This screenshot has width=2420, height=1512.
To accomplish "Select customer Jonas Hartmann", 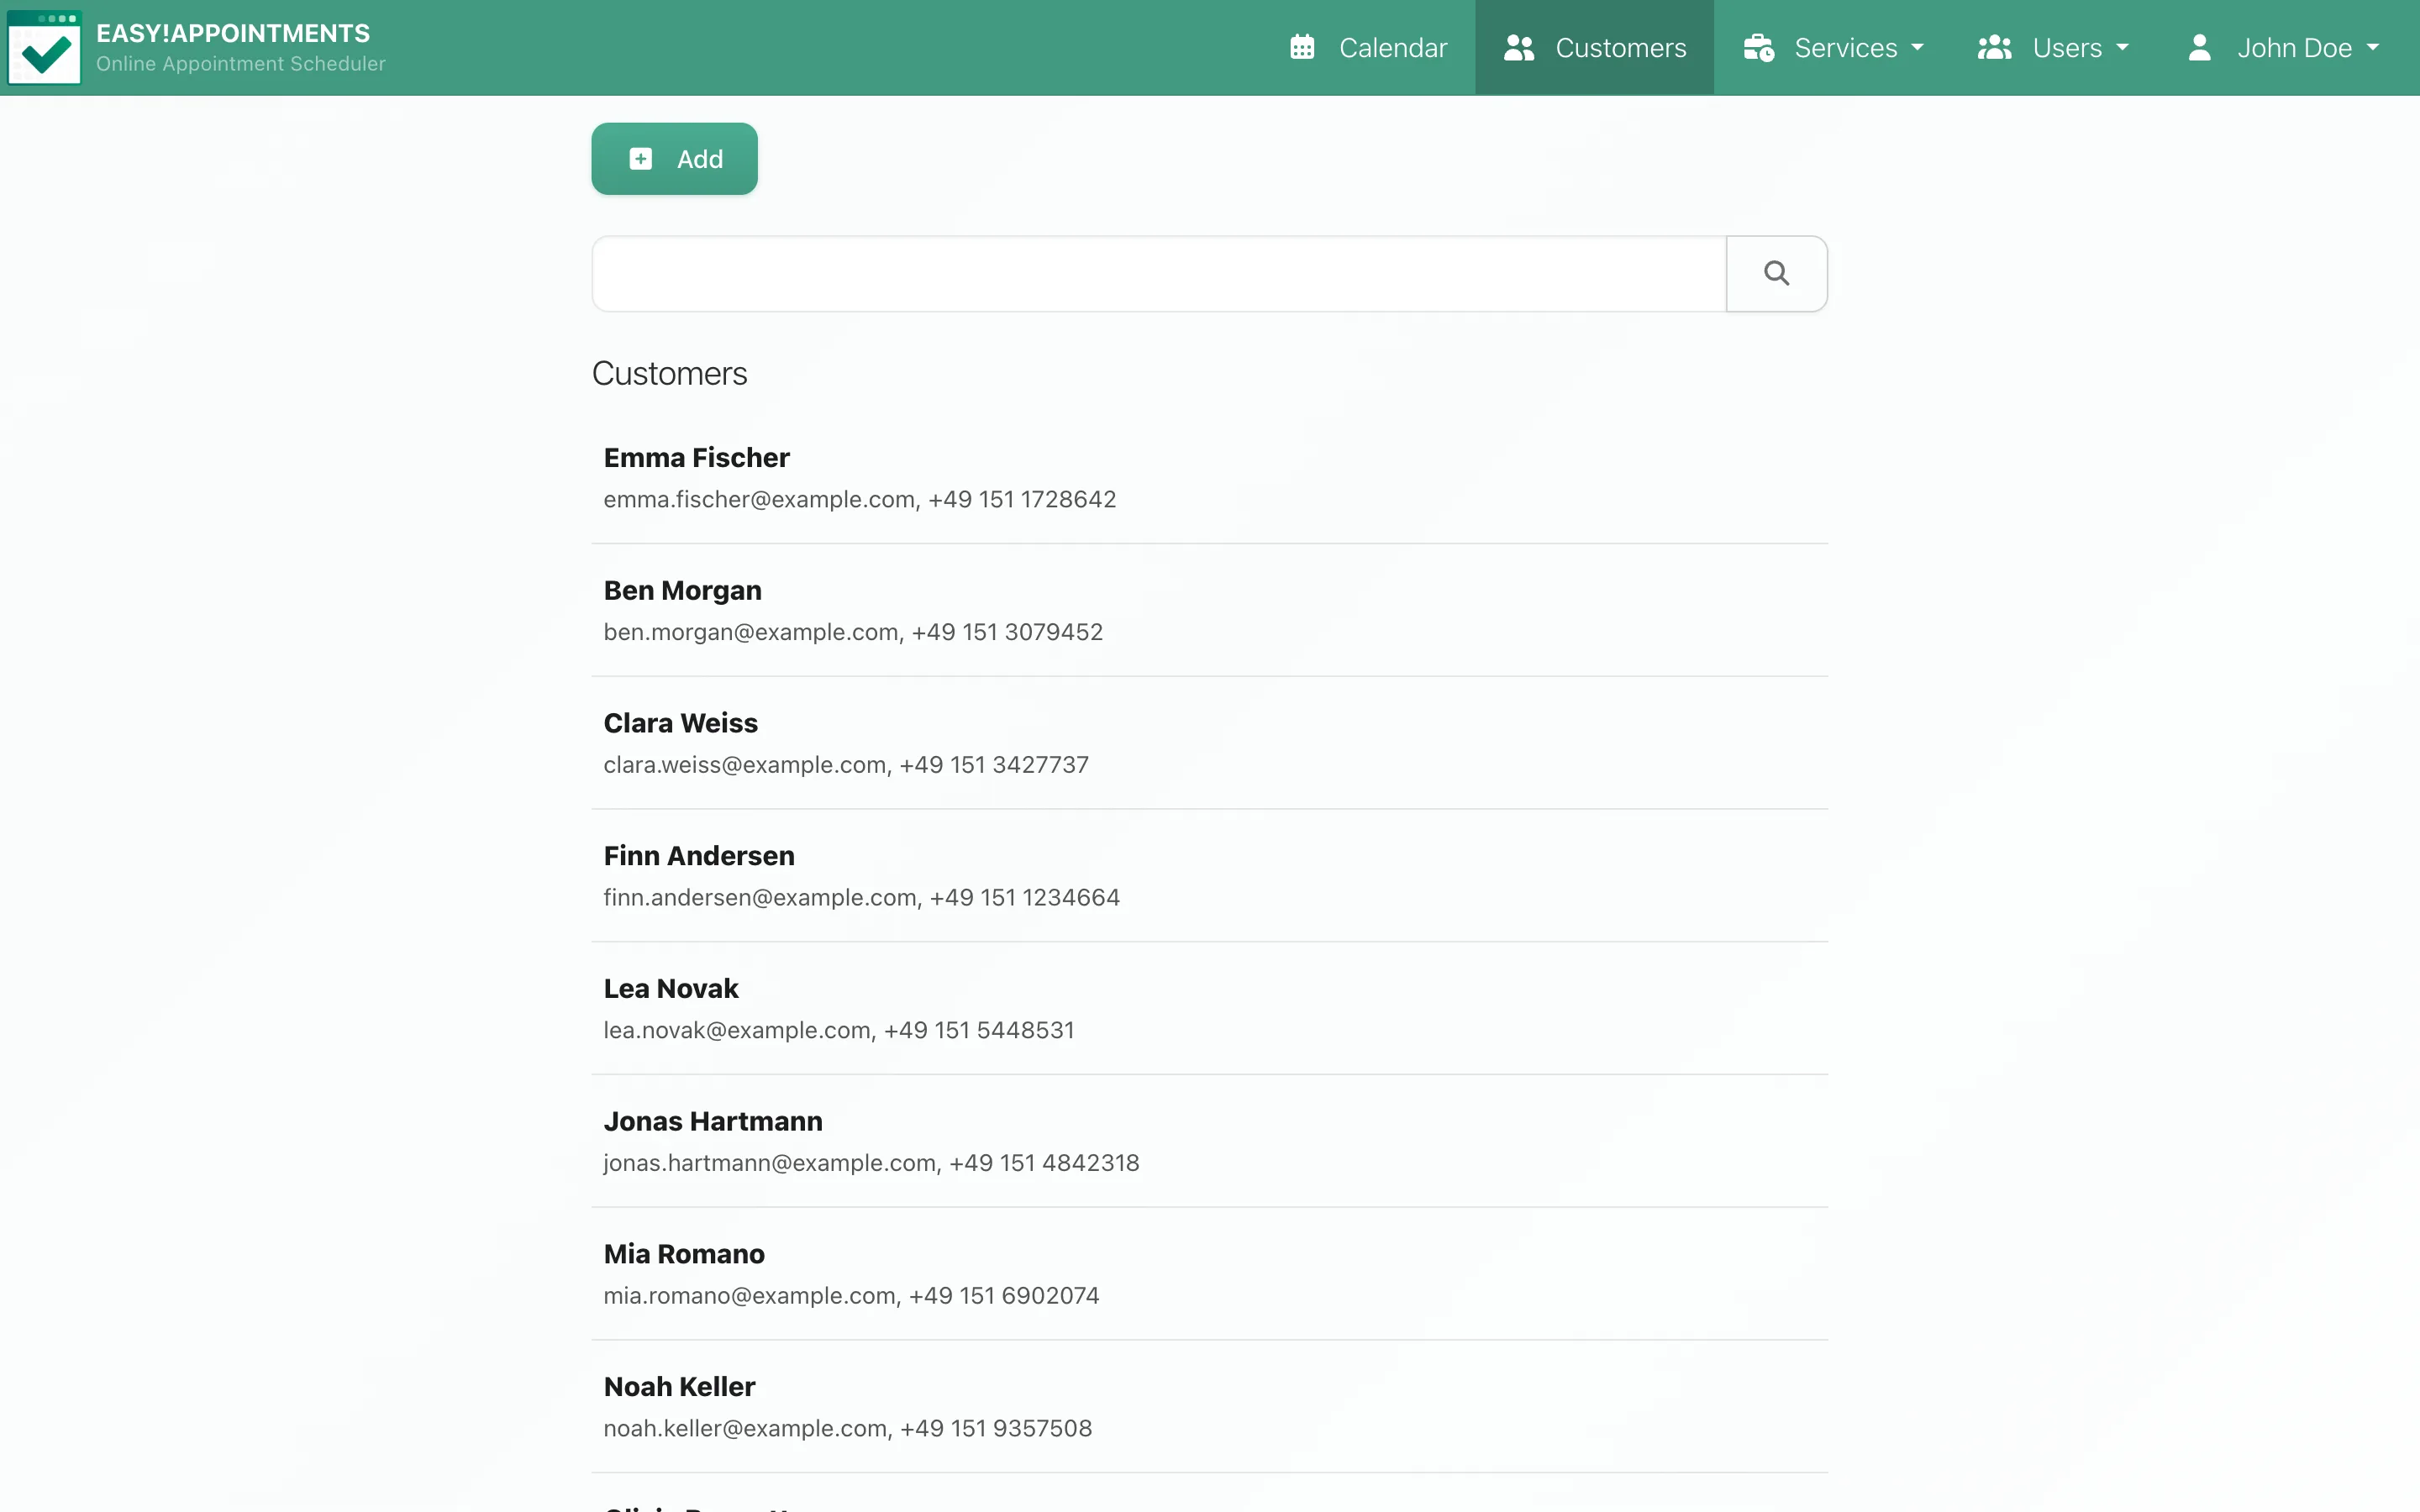I will coord(1209,1141).
